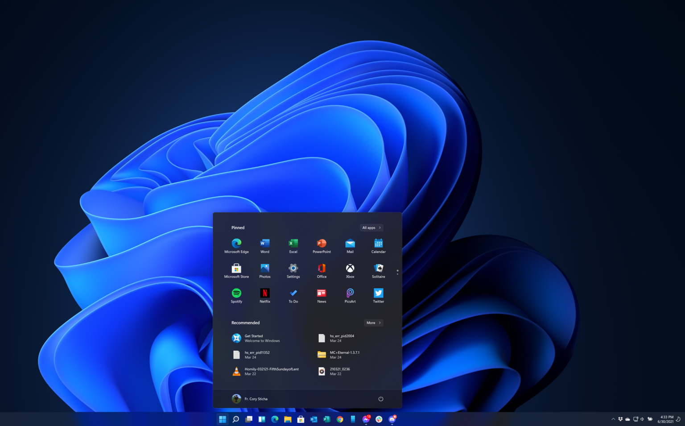The width and height of the screenshot is (685, 426).
Task: Launch the pinned Office app
Action: coord(322,271)
